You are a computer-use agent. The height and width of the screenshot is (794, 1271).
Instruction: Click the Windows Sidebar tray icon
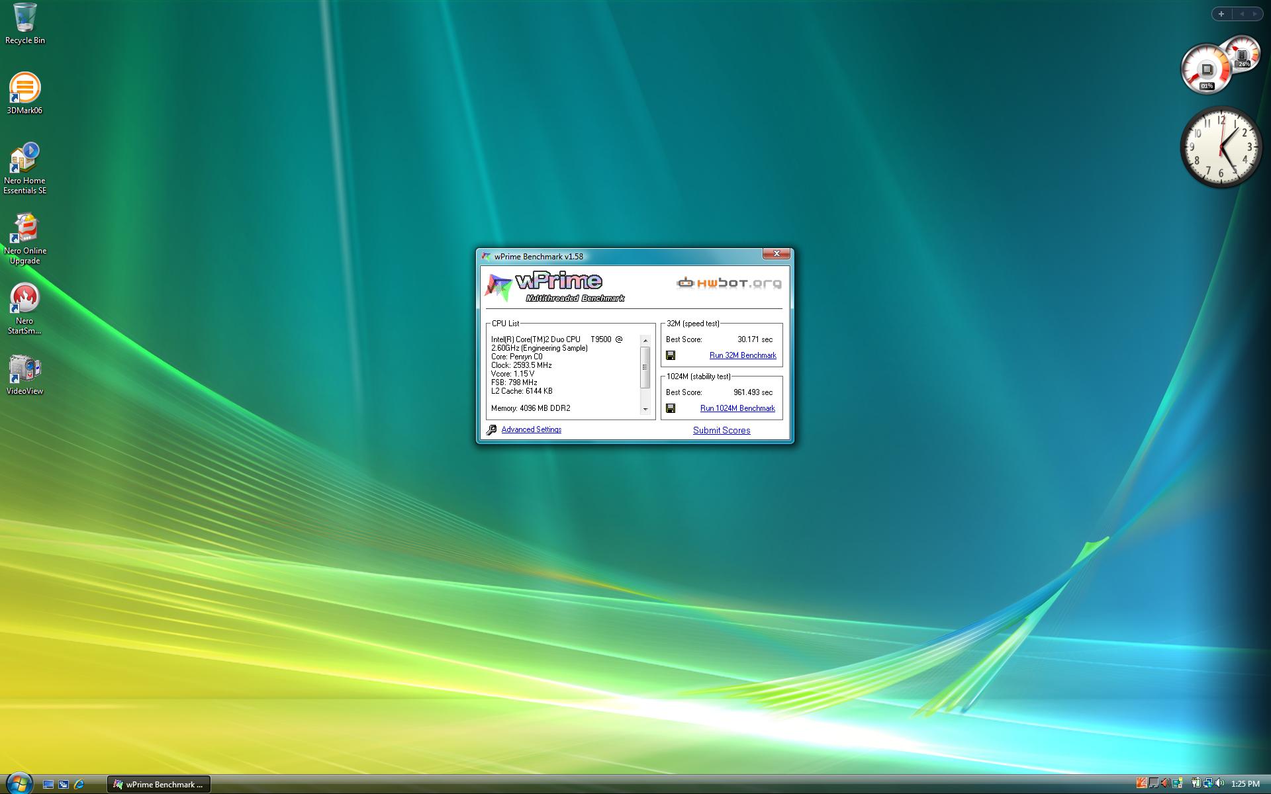click(x=1178, y=783)
